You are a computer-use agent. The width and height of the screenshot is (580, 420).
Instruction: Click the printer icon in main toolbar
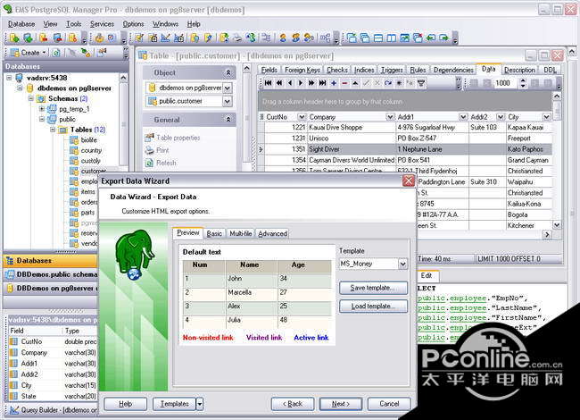click(238, 38)
